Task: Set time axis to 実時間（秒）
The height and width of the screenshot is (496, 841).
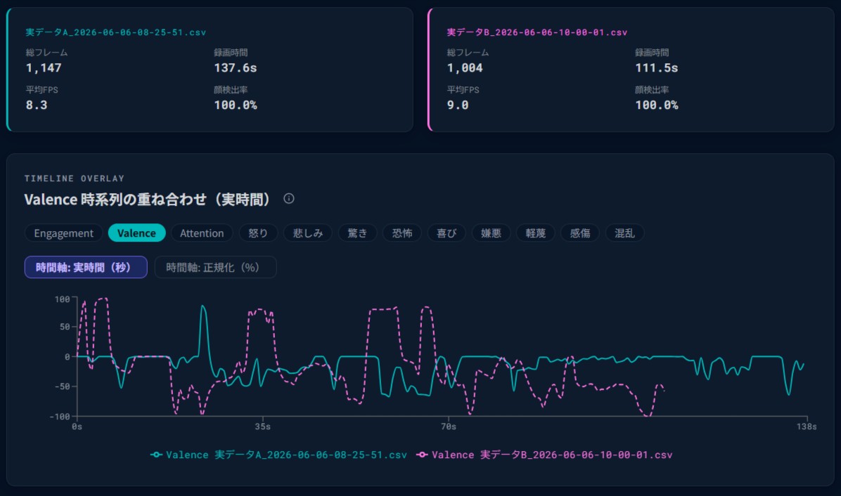Action: [86, 267]
